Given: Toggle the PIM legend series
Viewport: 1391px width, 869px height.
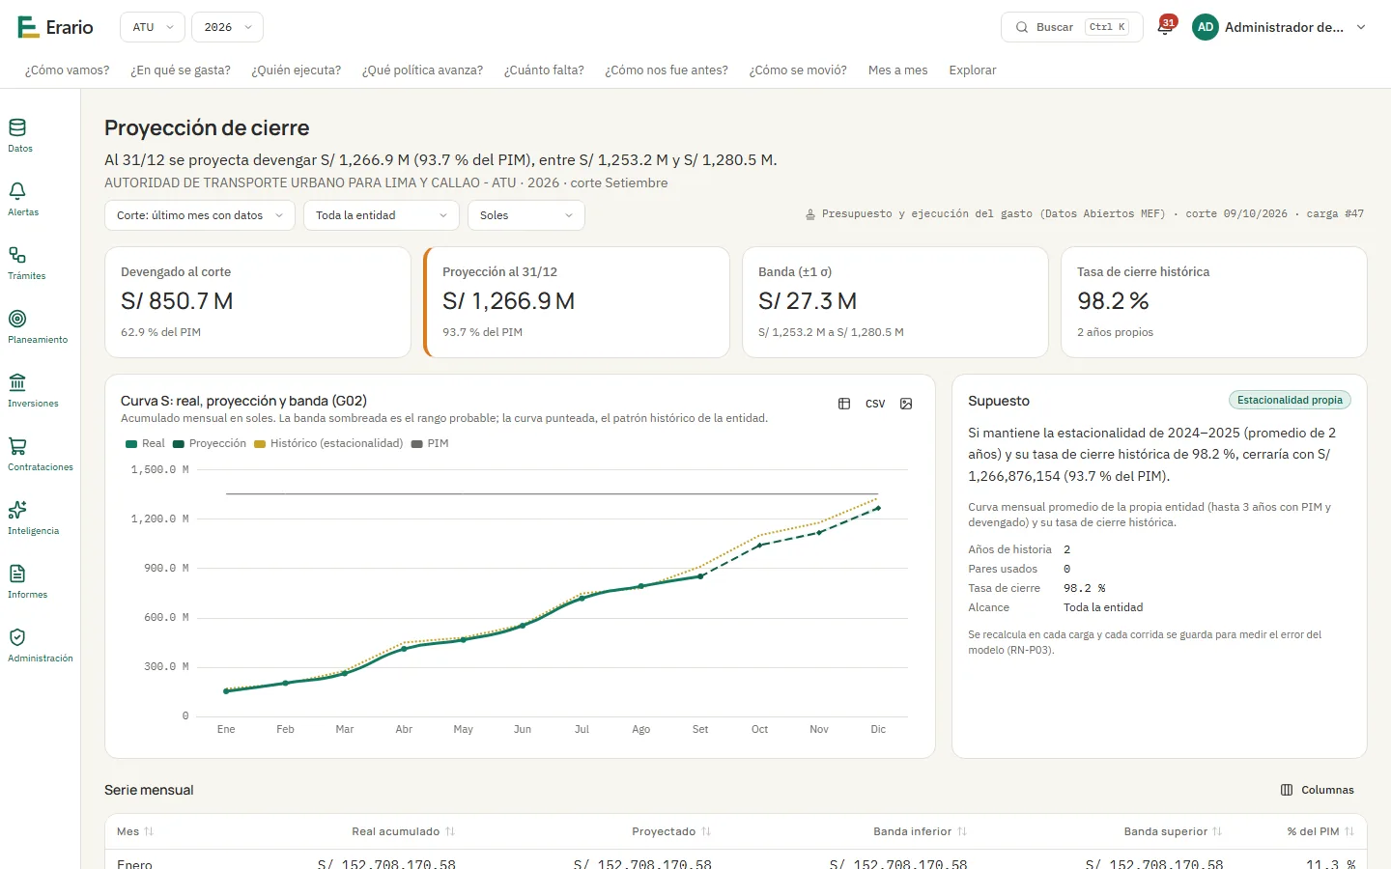Looking at the screenshot, I should pyautogui.click(x=430, y=443).
